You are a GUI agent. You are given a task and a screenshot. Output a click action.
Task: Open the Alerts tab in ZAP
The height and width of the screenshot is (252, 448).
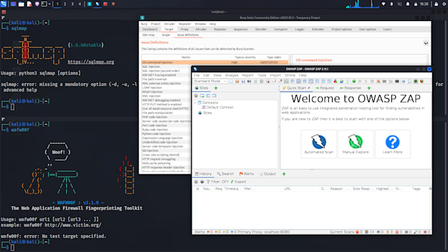tap(246, 174)
